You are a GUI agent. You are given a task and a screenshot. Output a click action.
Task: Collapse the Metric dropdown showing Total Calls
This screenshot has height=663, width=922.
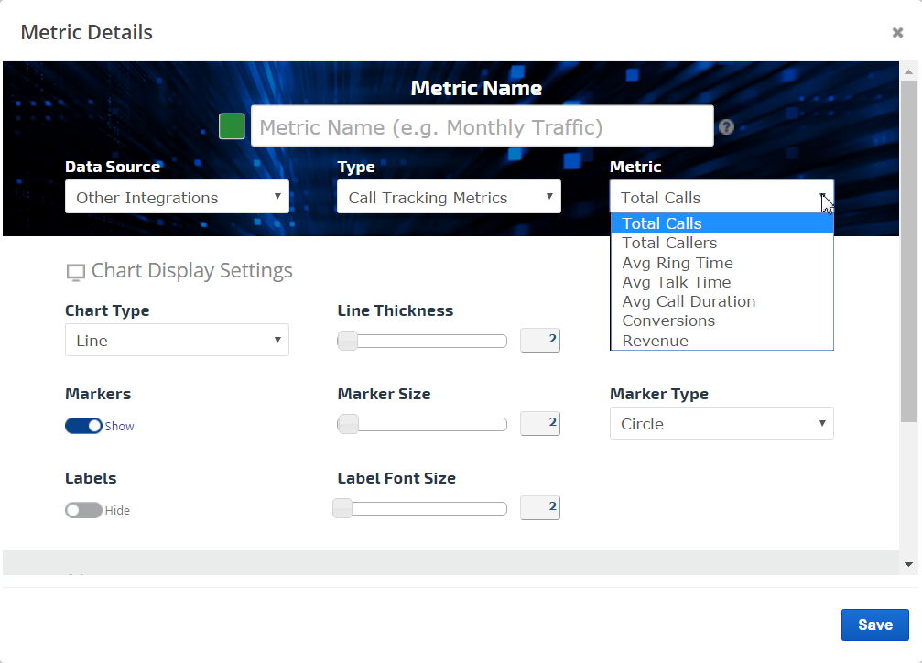(721, 197)
